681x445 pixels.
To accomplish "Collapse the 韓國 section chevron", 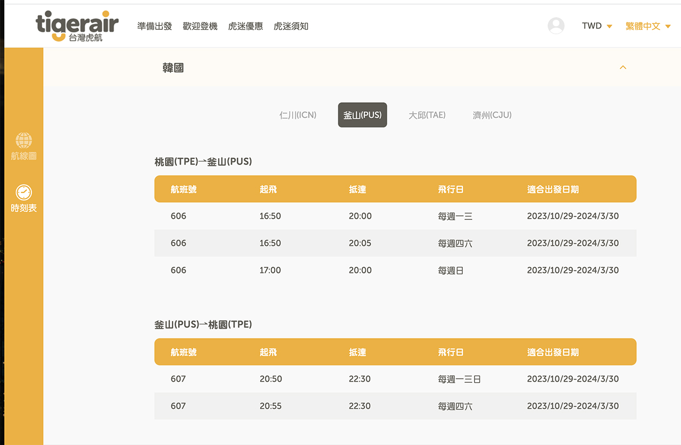I will pos(623,68).
